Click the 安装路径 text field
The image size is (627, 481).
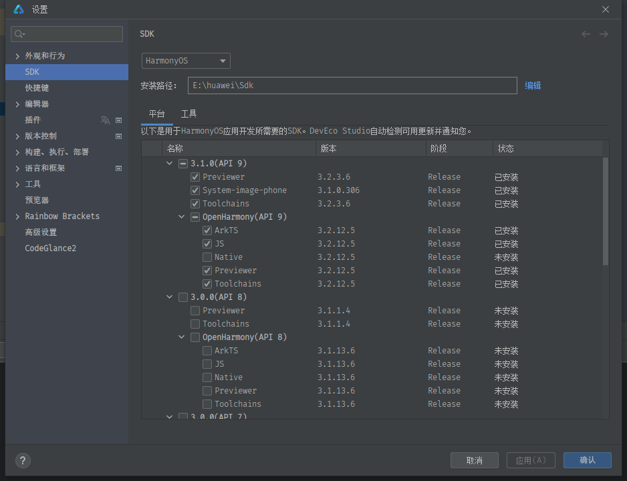click(x=352, y=86)
